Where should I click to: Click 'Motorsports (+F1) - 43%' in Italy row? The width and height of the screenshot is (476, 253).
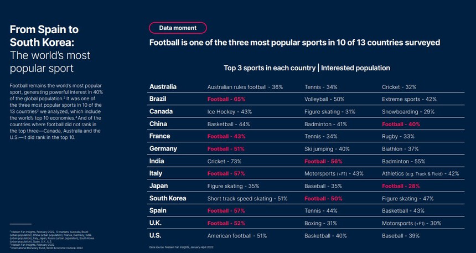pyautogui.click(x=334, y=174)
